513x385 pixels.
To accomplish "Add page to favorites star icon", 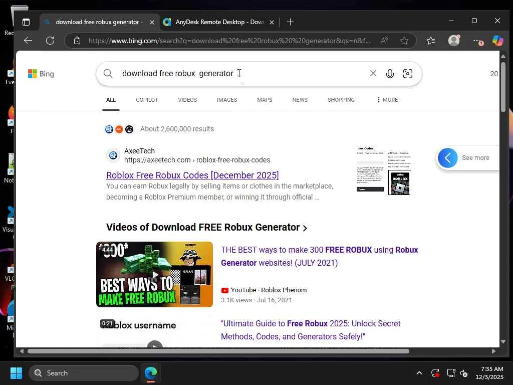I will point(404,41).
